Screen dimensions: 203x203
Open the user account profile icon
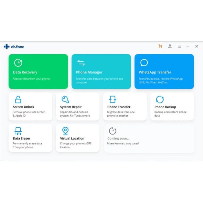170,46
